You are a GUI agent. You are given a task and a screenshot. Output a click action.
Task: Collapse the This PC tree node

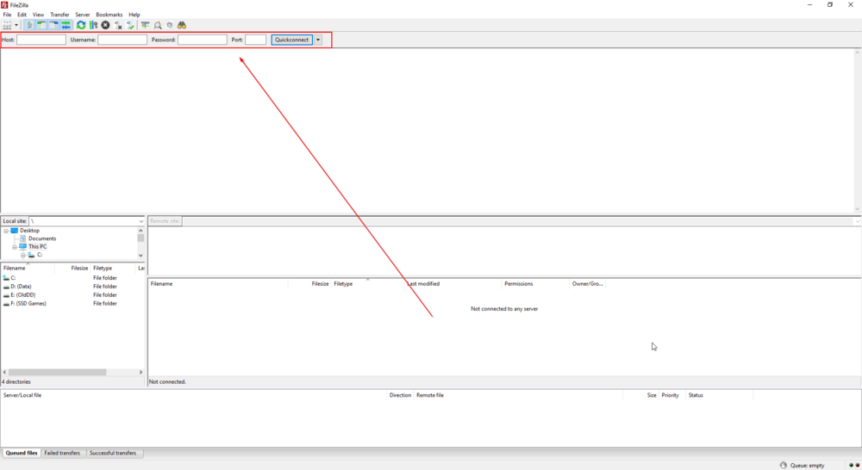tap(15, 247)
